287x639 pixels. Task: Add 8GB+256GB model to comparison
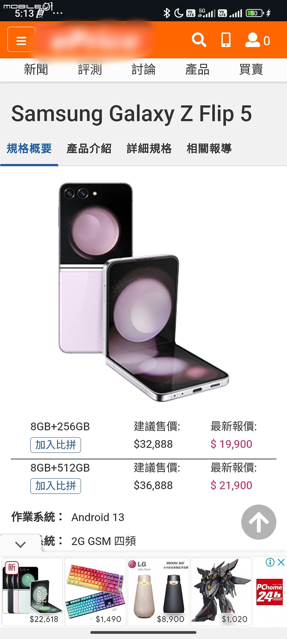(x=56, y=445)
